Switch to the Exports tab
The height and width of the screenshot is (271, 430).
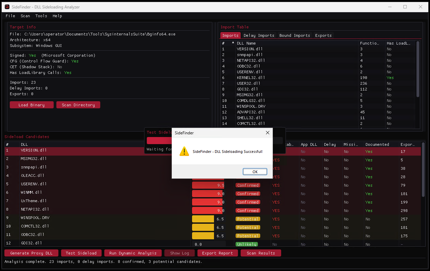click(x=323, y=35)
